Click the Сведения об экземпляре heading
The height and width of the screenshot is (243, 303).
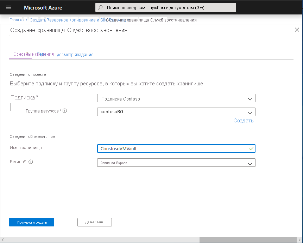32,136
